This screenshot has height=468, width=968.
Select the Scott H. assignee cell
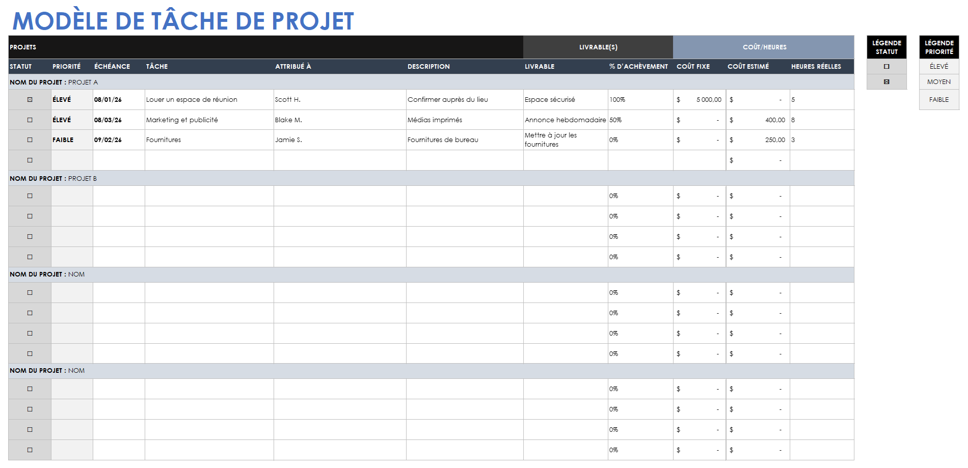pyautogui.click(x=340, y=100)
